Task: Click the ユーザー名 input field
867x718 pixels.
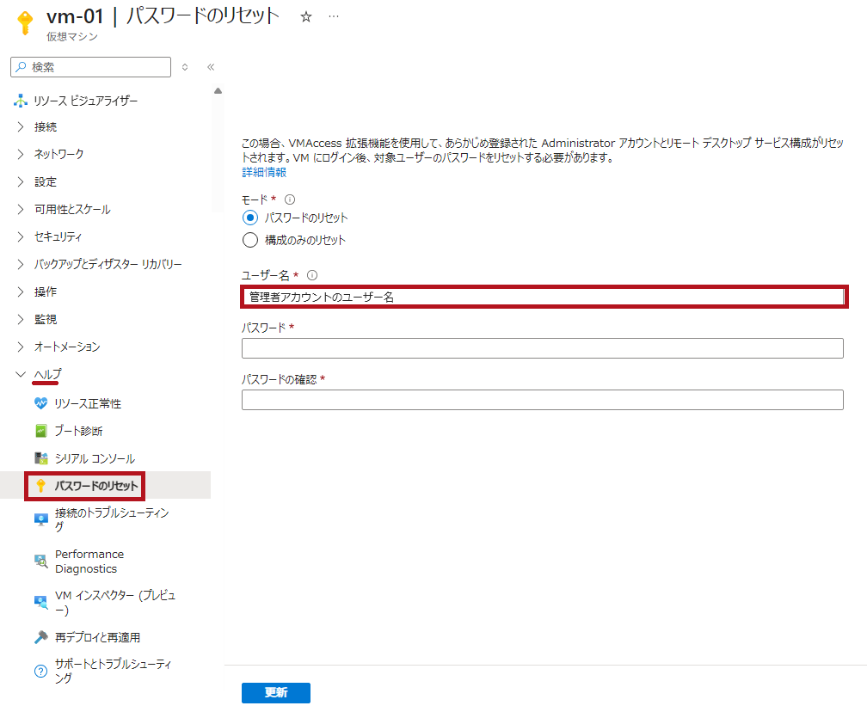Action: pyautogui.click(x=543, y=297)
